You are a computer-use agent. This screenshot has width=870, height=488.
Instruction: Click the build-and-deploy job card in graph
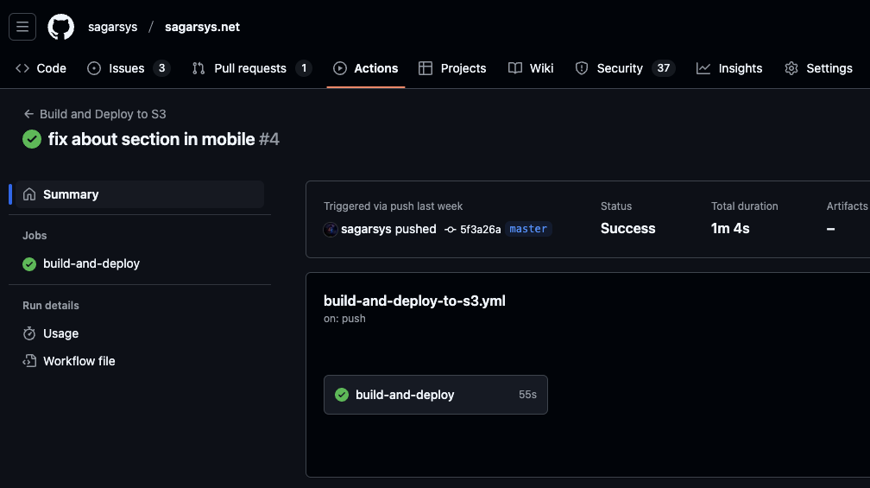(x=435, y=395)
